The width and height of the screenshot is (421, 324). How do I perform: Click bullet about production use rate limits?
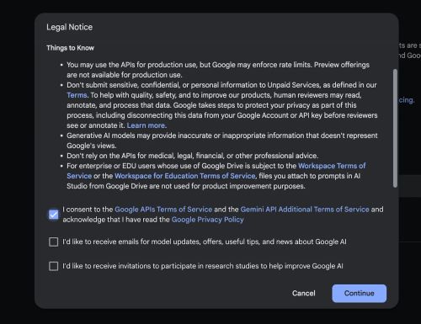pyautogui.click(x=218, y=70)
